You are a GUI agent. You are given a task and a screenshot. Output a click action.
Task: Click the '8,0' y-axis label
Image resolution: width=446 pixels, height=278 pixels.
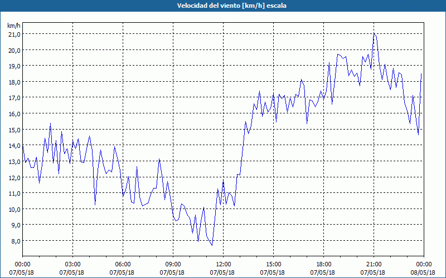coord(16,241)
